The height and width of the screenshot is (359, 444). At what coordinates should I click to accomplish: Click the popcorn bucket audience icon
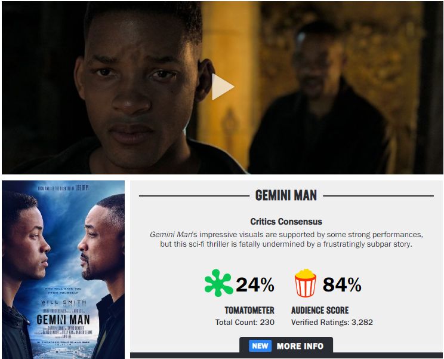306,283
